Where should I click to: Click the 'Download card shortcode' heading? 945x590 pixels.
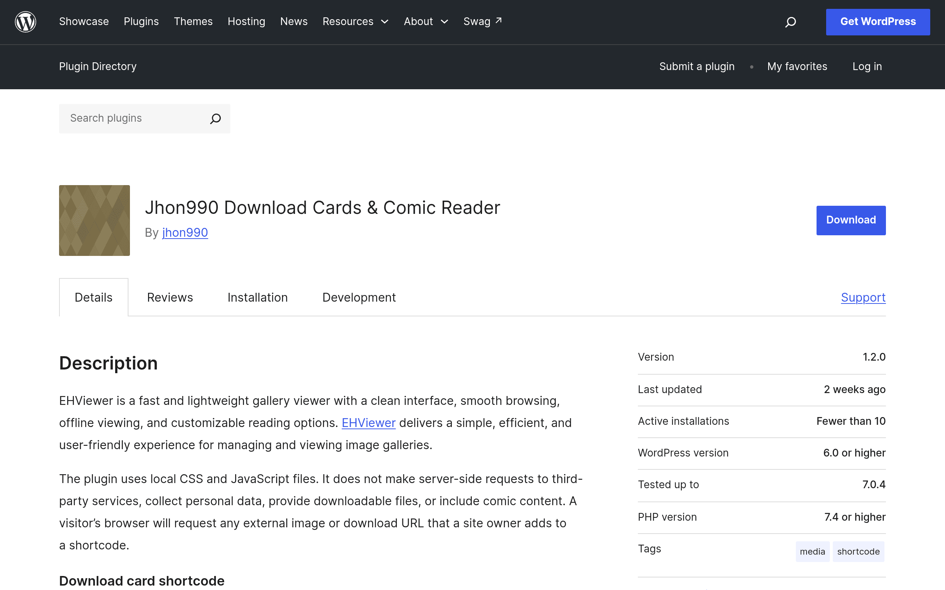(x=142, y=581)
